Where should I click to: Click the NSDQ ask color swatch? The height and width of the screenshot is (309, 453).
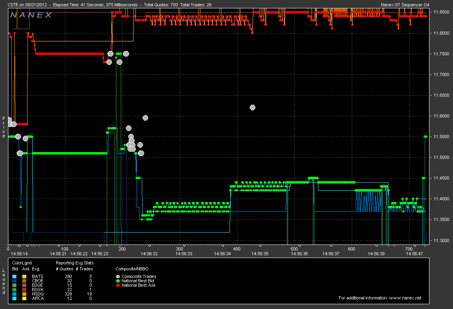[24, 294]
